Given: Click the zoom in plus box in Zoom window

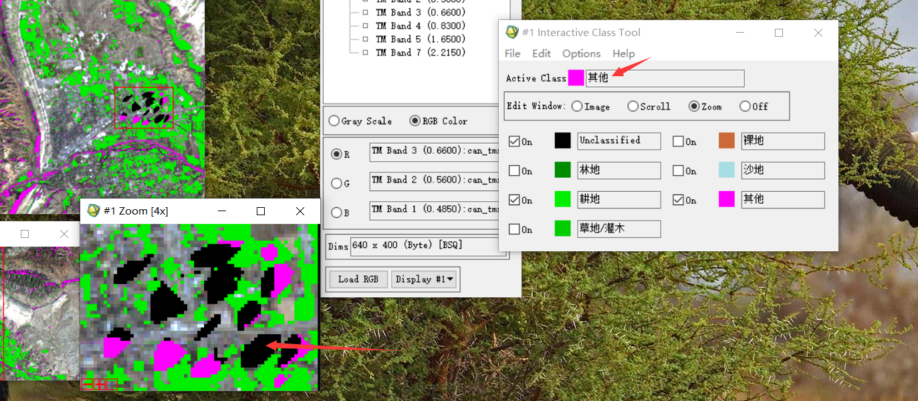Looking at the screenshot, I should [x=99, y=384].
